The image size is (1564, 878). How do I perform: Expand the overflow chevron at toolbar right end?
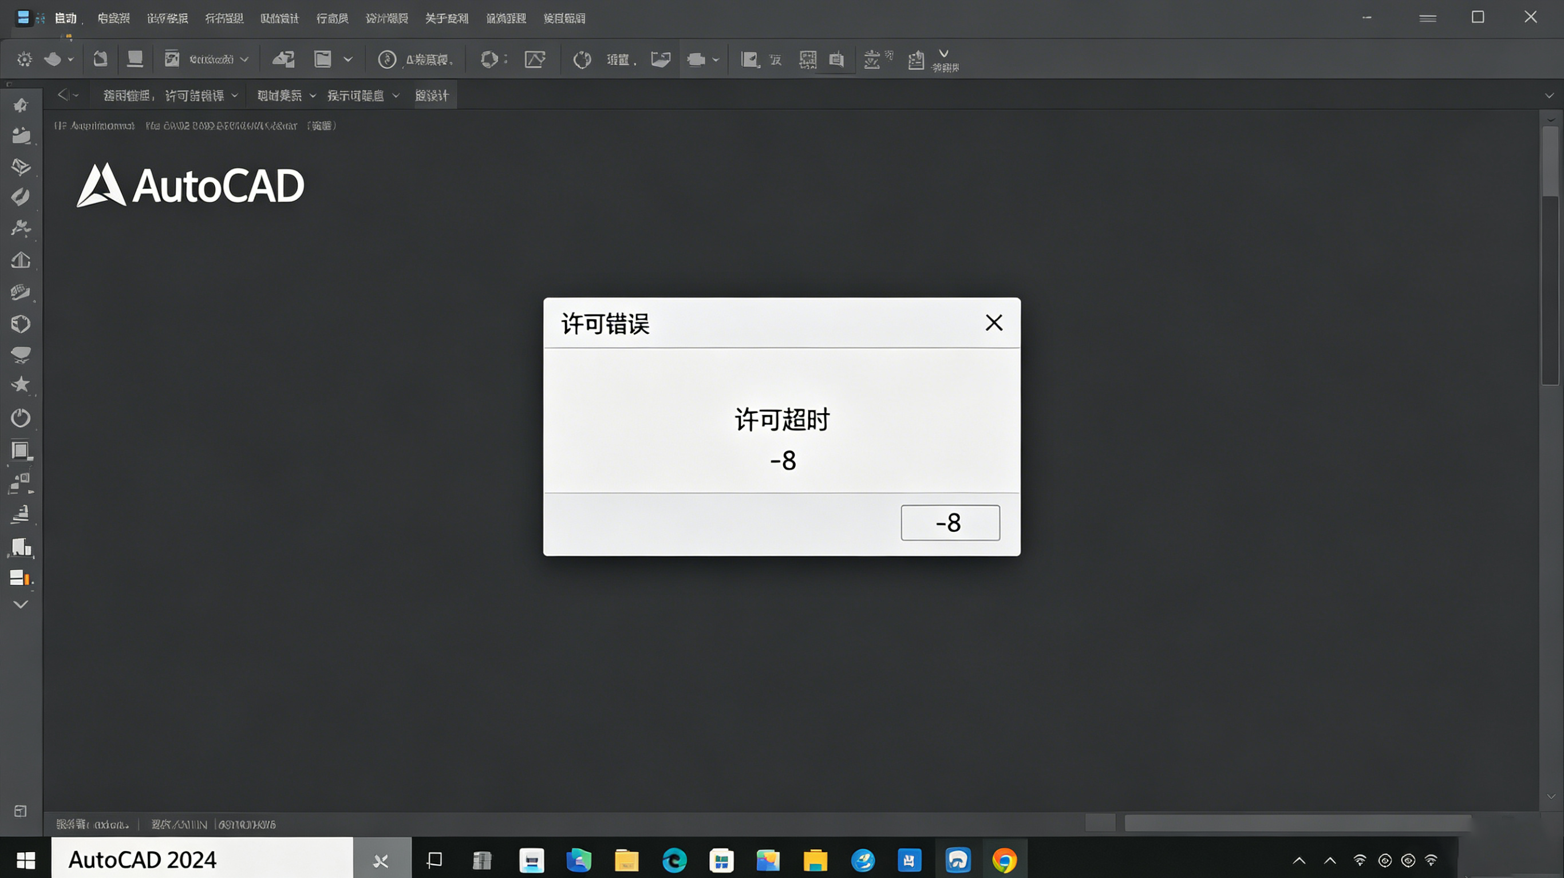point(944,53)
